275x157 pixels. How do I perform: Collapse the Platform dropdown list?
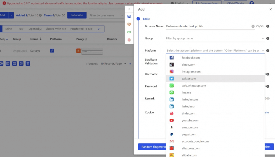[263, 51]
